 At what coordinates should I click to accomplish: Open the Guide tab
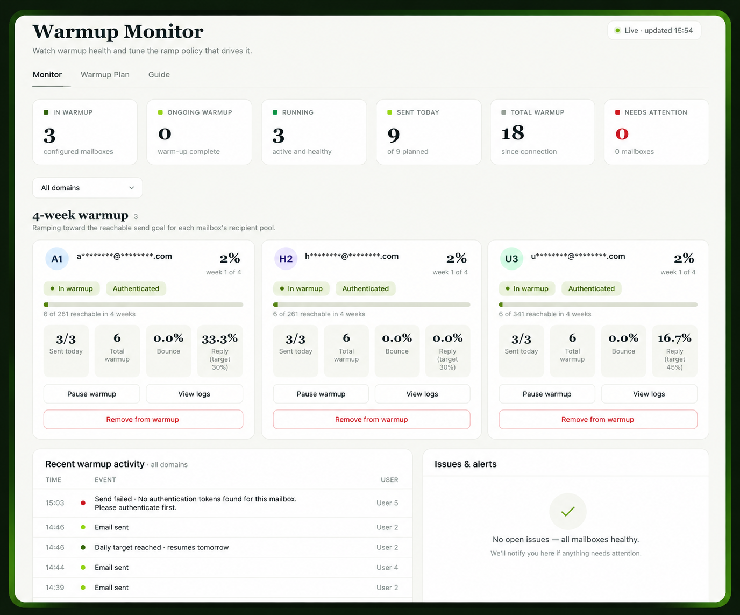(159, 75)
